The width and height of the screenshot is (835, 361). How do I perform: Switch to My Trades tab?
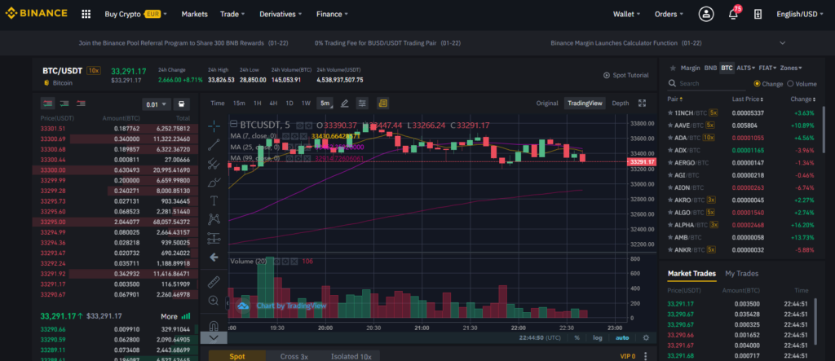point(742,274)
